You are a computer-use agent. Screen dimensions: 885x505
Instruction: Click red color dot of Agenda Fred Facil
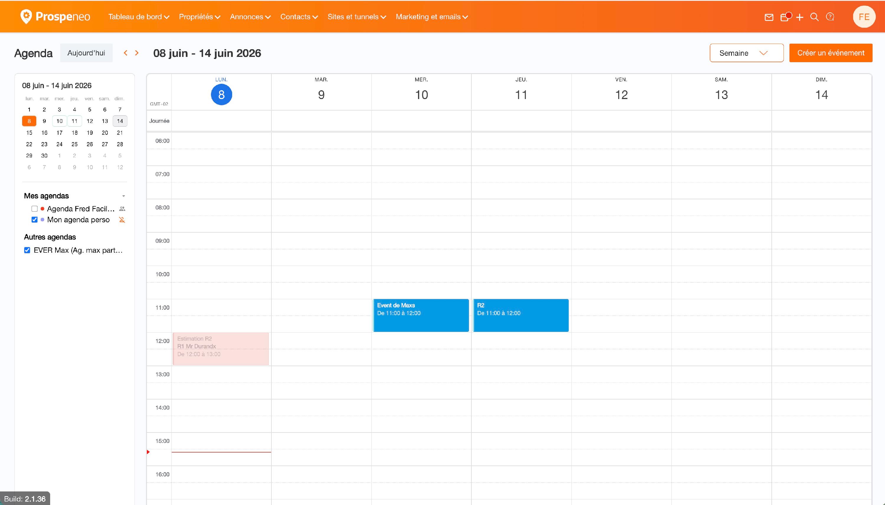(42, 209)
